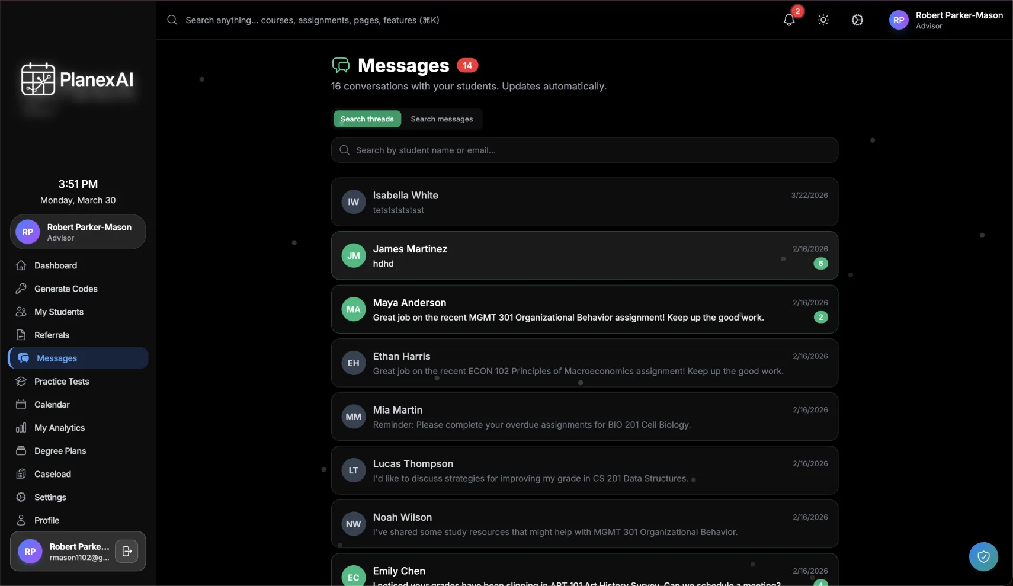This screenshot has width=1013, height=586.
Task: Click the My Analytics bar chart icon
Action: 21,427
